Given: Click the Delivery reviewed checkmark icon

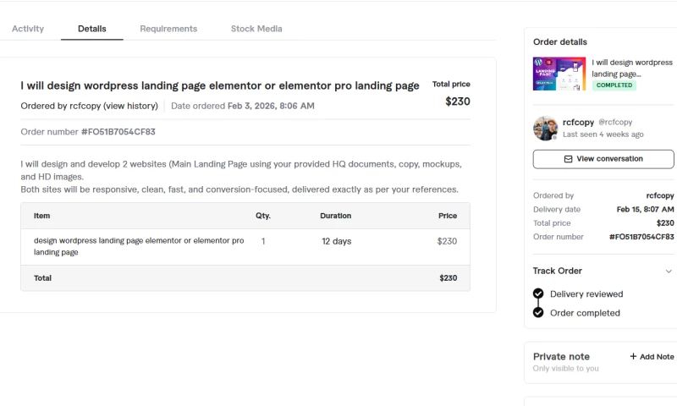Looking at the screenshot, I should click(x=538, y=294).
